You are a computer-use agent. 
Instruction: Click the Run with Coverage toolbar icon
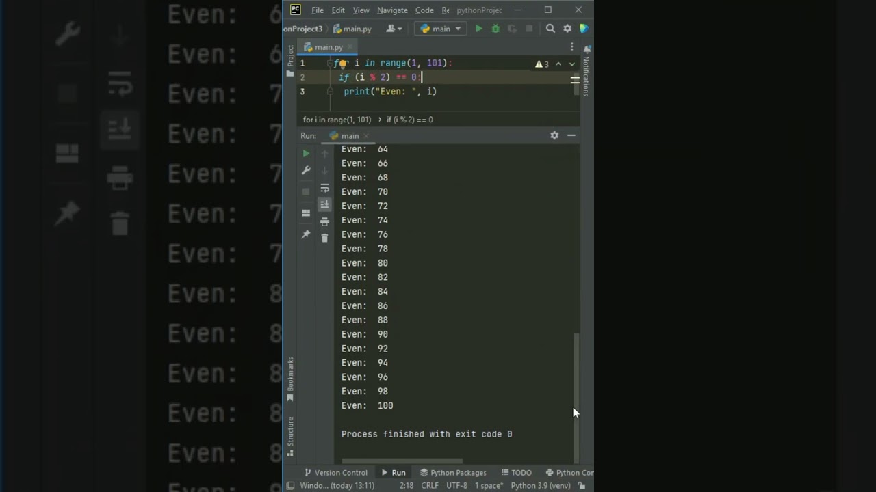512,29
